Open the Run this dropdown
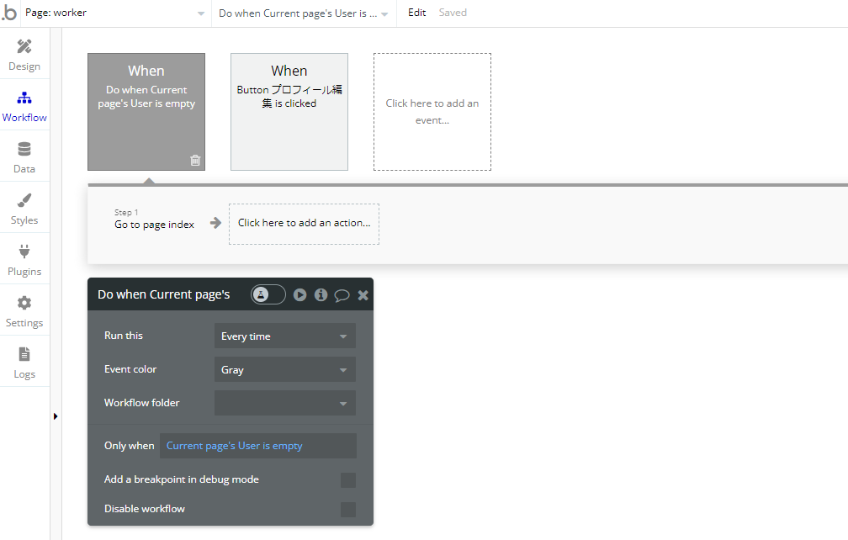 click(285, 336)
